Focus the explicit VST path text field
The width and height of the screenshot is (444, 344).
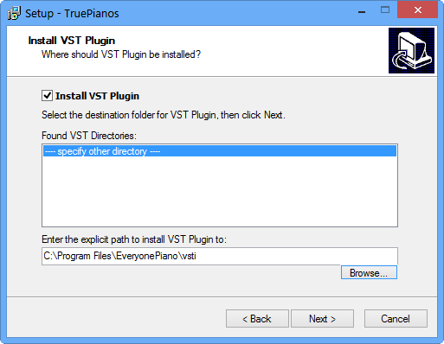click(220, 256)
